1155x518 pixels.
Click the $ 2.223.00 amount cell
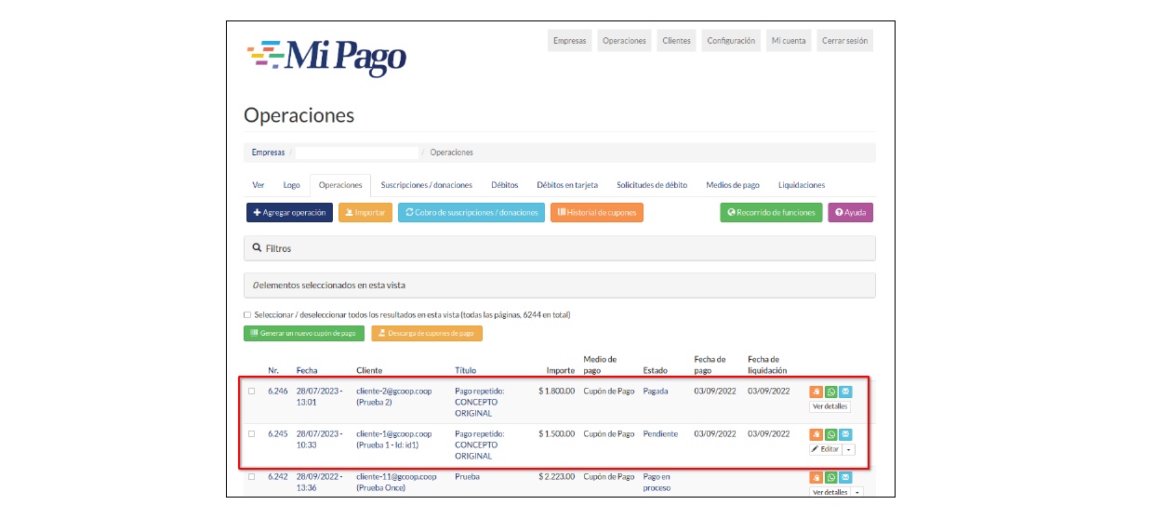(x=557, y=477)
